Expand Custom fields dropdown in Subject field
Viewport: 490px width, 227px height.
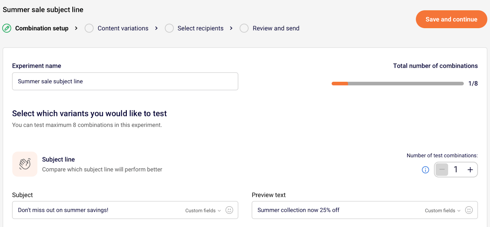coord(203,211)
